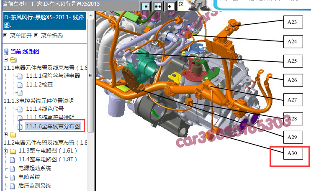Click the 当前车型 vehicle model text
The image size is (311, 191).
point(51,4)
